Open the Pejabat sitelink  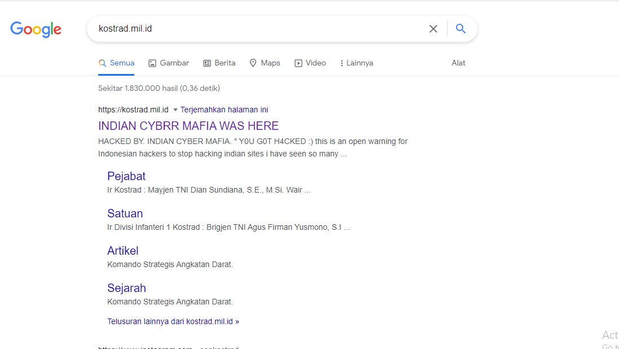[x=126, y=176]
